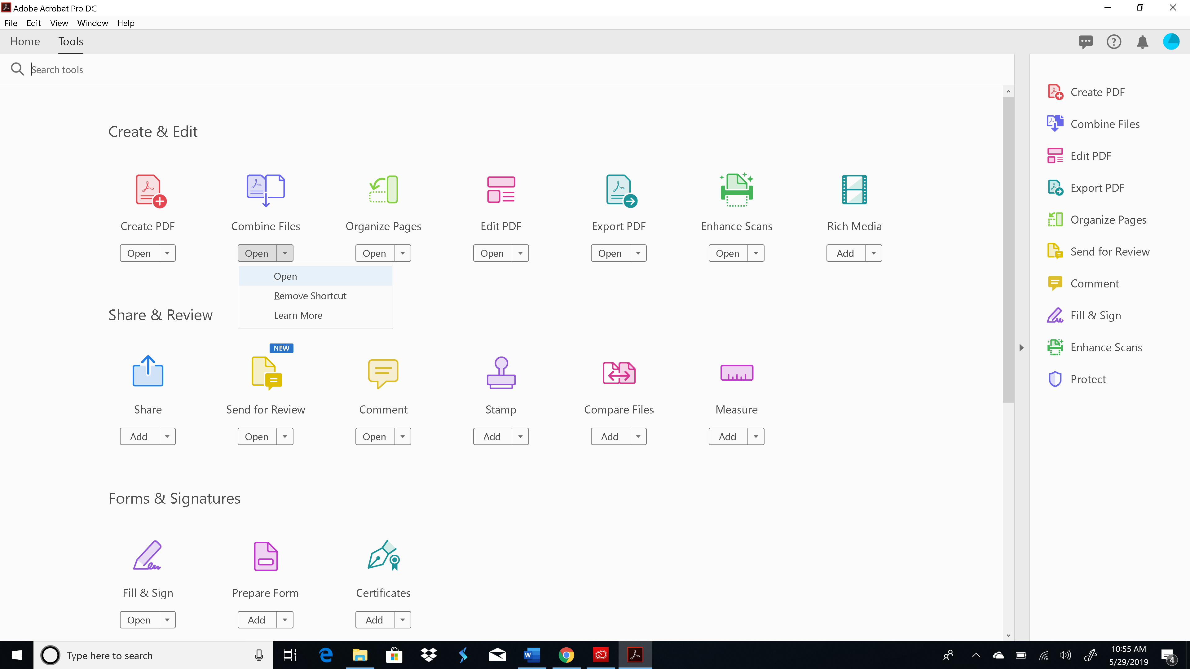Select Remove Shortcut from context menu

(x=311, y=295)
